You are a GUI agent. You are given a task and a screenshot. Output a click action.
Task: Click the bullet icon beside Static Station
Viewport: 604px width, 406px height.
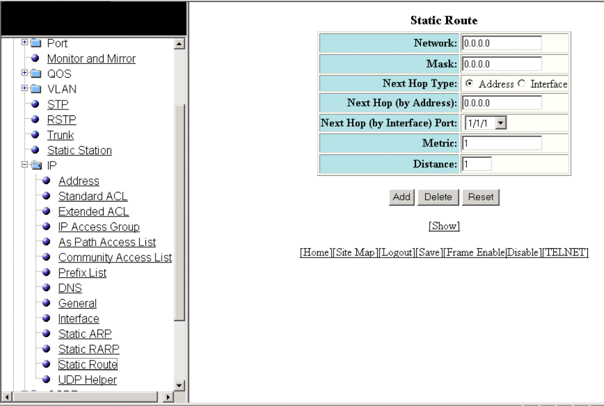pyautogui.click(x=35, y=149)
